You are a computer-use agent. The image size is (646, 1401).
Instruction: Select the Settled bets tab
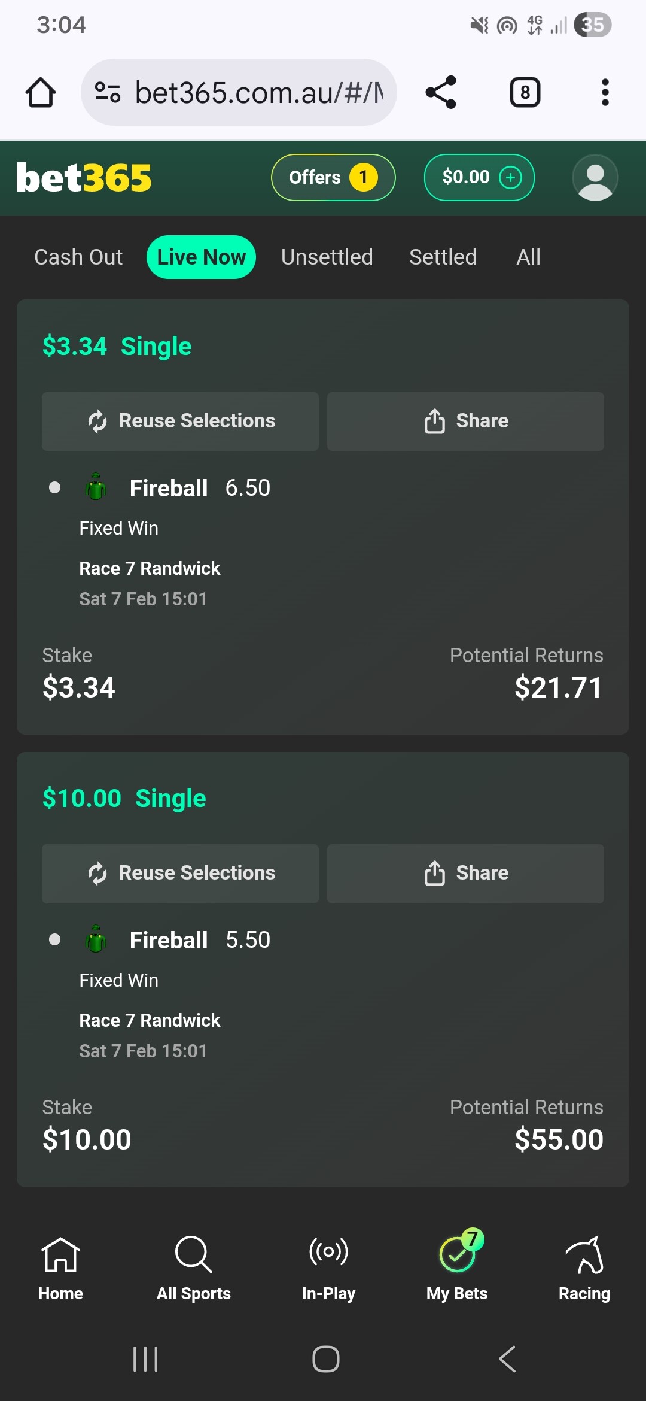coord(443,257)
